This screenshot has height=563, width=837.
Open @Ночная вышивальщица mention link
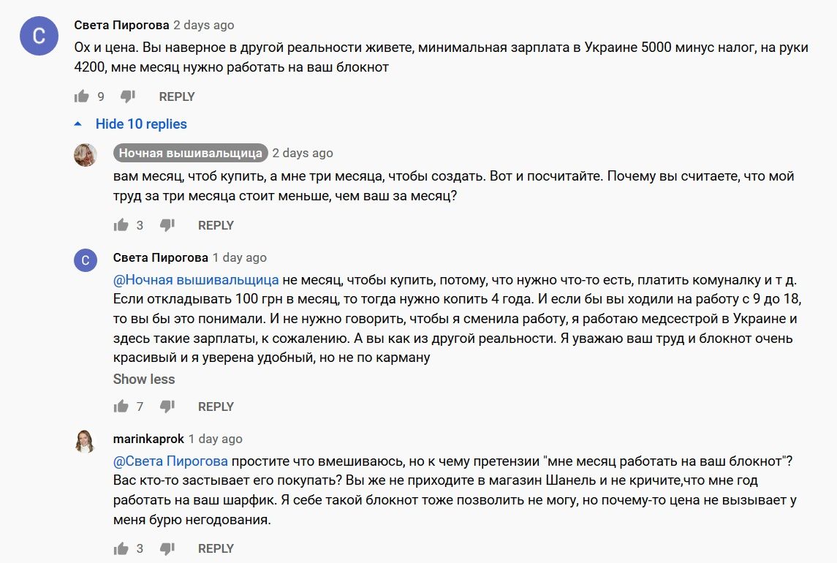coord(196,280)
